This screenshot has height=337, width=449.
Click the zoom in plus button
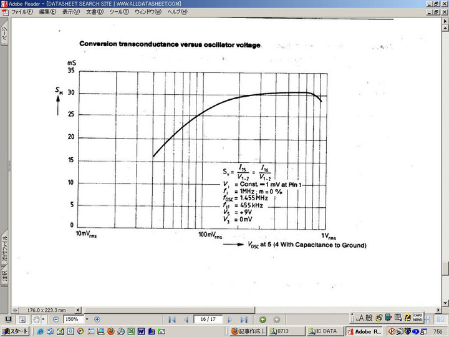coord(97,320)
